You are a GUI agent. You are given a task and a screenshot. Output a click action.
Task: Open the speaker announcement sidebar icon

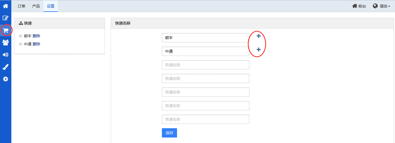click(6, 55)
